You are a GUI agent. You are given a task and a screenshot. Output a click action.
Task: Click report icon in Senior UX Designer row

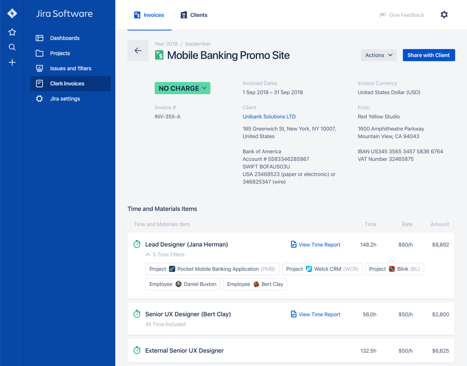293,314
